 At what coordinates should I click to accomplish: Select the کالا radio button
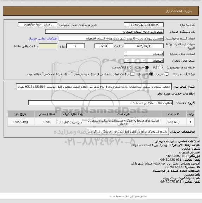pos(160,67)
